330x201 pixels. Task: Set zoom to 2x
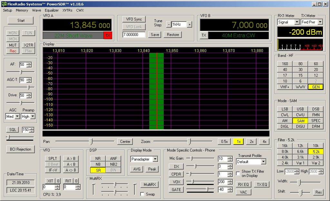tap(251, 142)
